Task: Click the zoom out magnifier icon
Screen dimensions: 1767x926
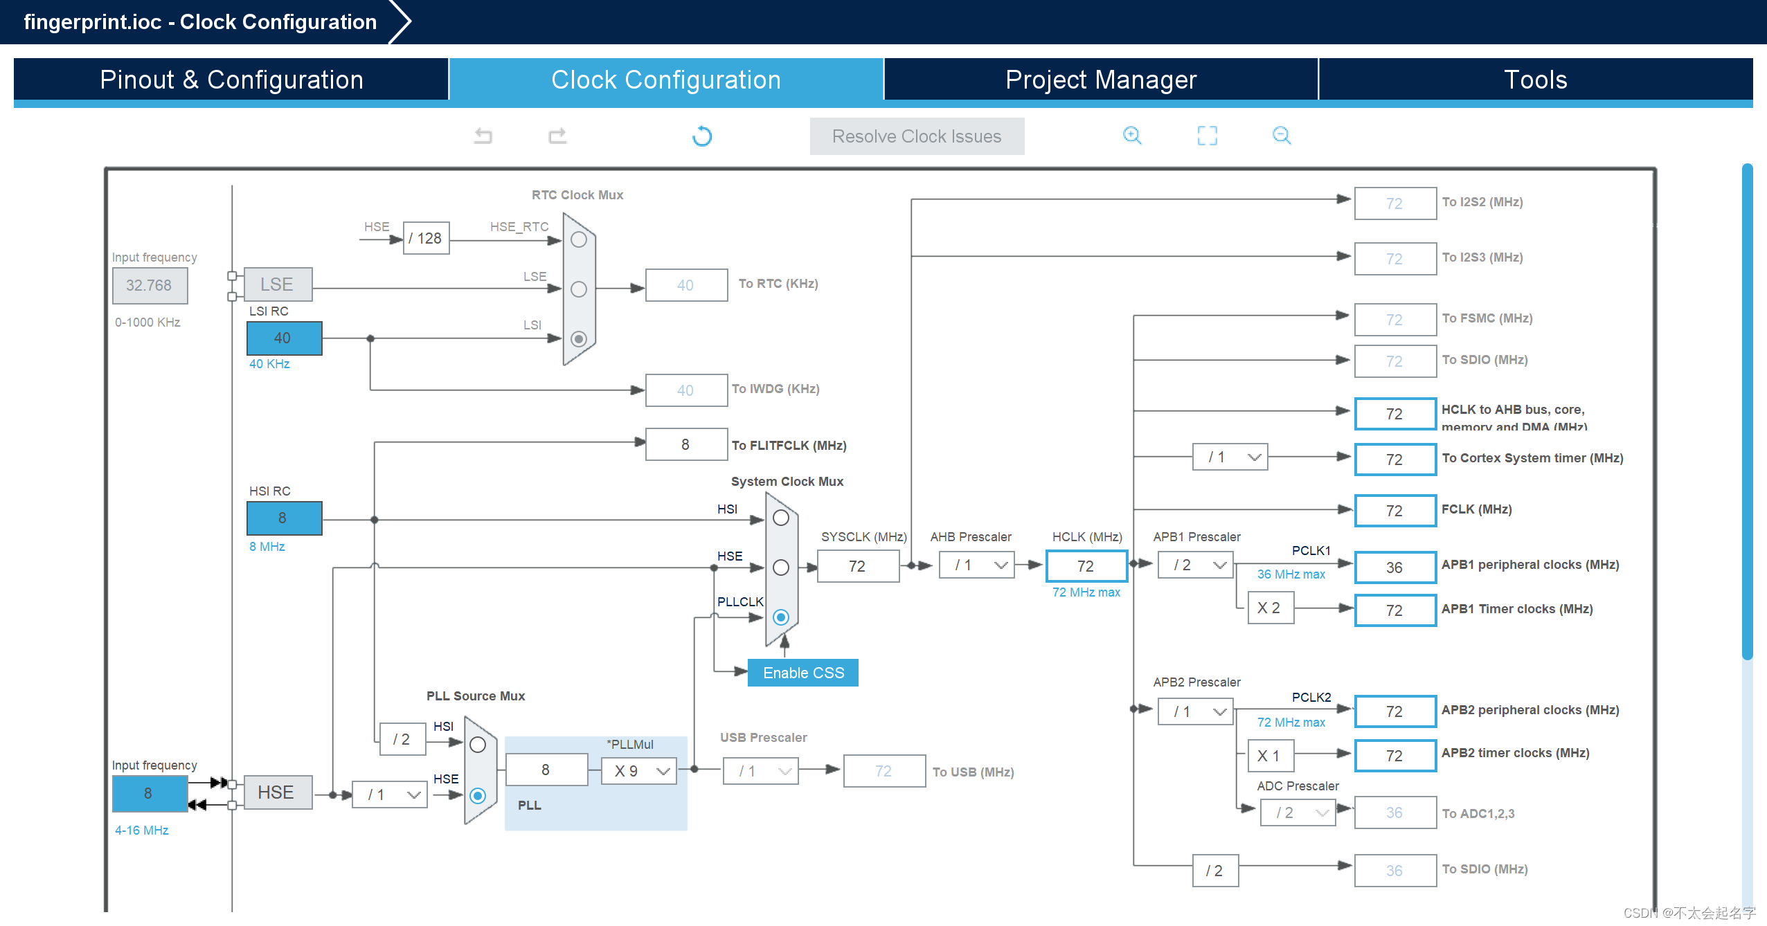Action: [1282, 136]
